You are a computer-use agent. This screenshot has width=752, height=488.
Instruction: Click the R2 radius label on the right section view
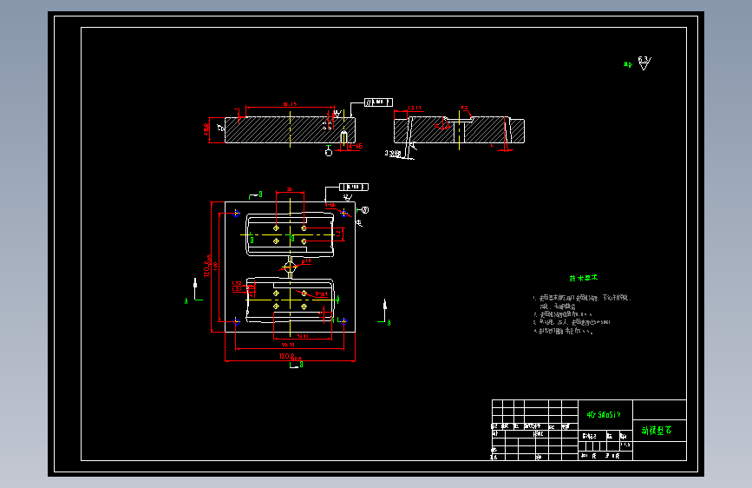coord(464,108)
